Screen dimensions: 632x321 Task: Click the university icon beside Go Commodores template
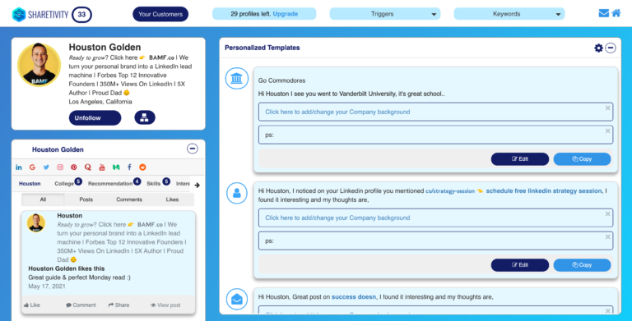coord(237,78)
